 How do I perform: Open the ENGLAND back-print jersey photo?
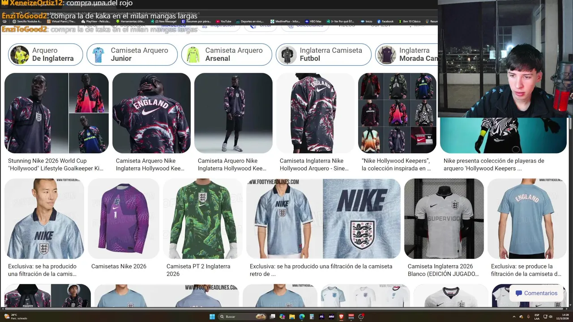pos(151,113)
